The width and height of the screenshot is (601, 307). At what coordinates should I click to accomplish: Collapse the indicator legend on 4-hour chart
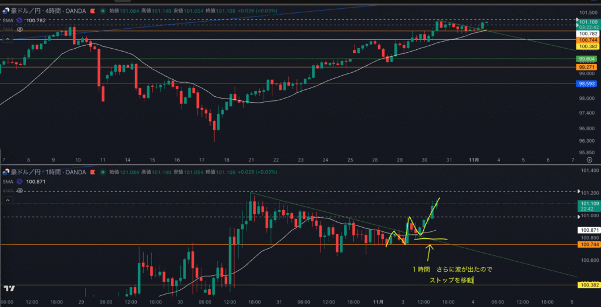(8, 39)
